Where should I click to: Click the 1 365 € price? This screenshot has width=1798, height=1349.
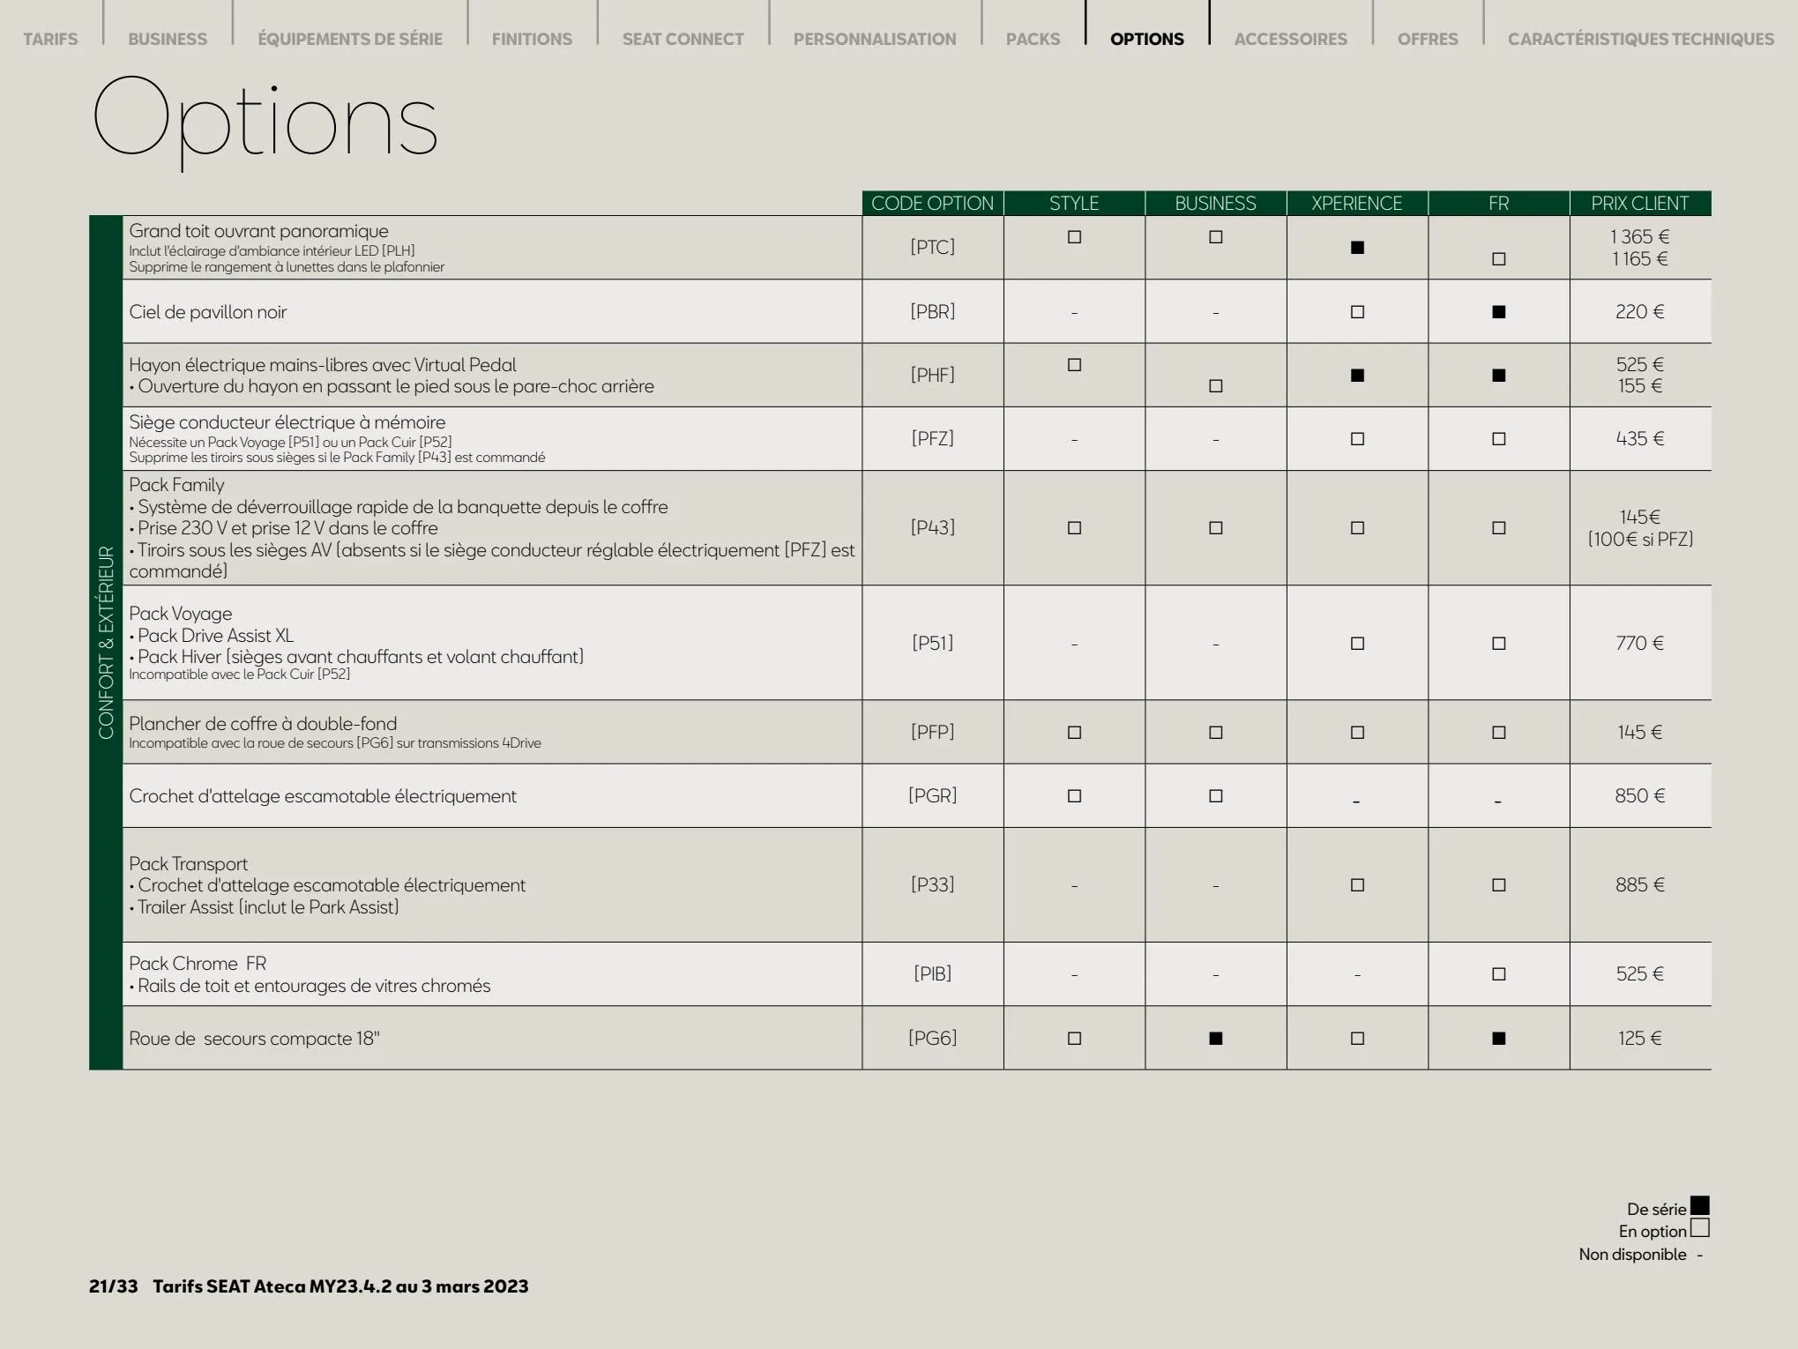(1640, 237)
